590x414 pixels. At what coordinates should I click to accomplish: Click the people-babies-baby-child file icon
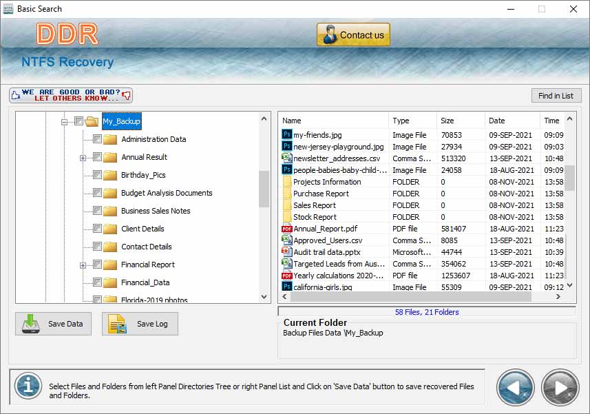[x=286, y=169]
